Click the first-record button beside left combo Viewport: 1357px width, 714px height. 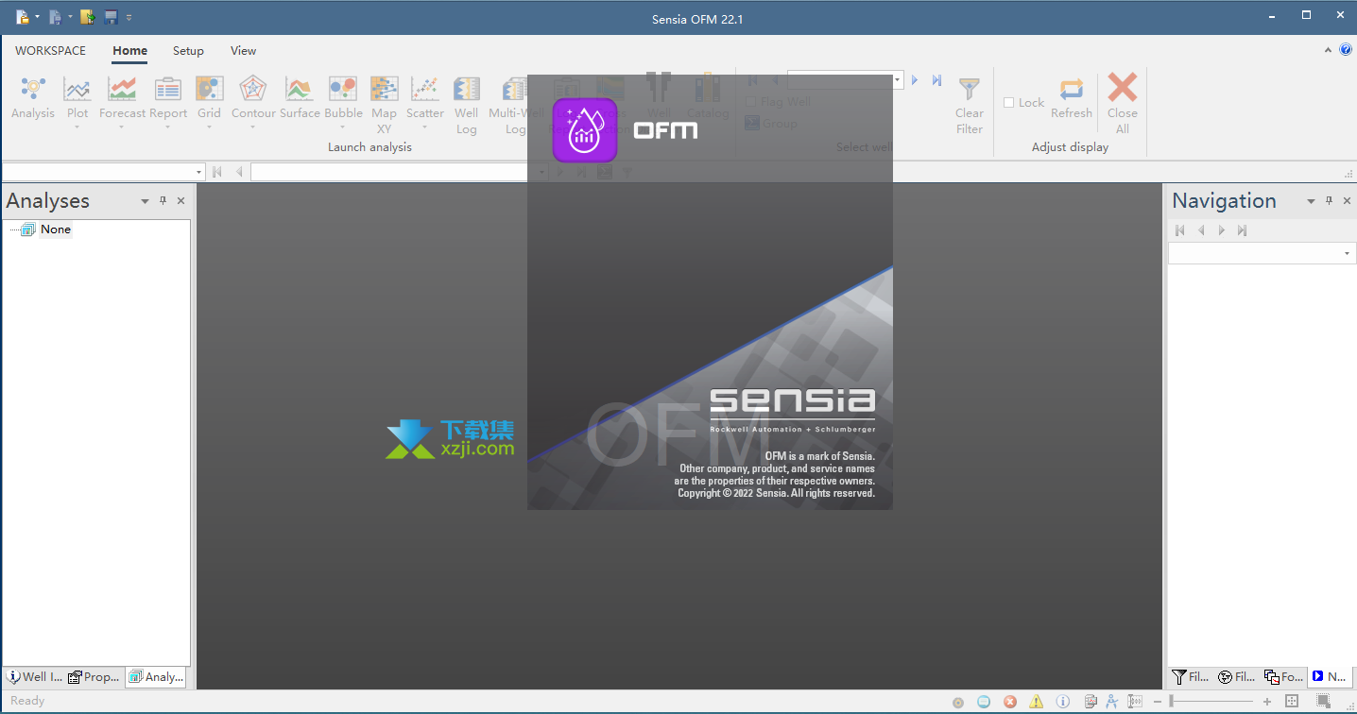[x=217, y=172]
